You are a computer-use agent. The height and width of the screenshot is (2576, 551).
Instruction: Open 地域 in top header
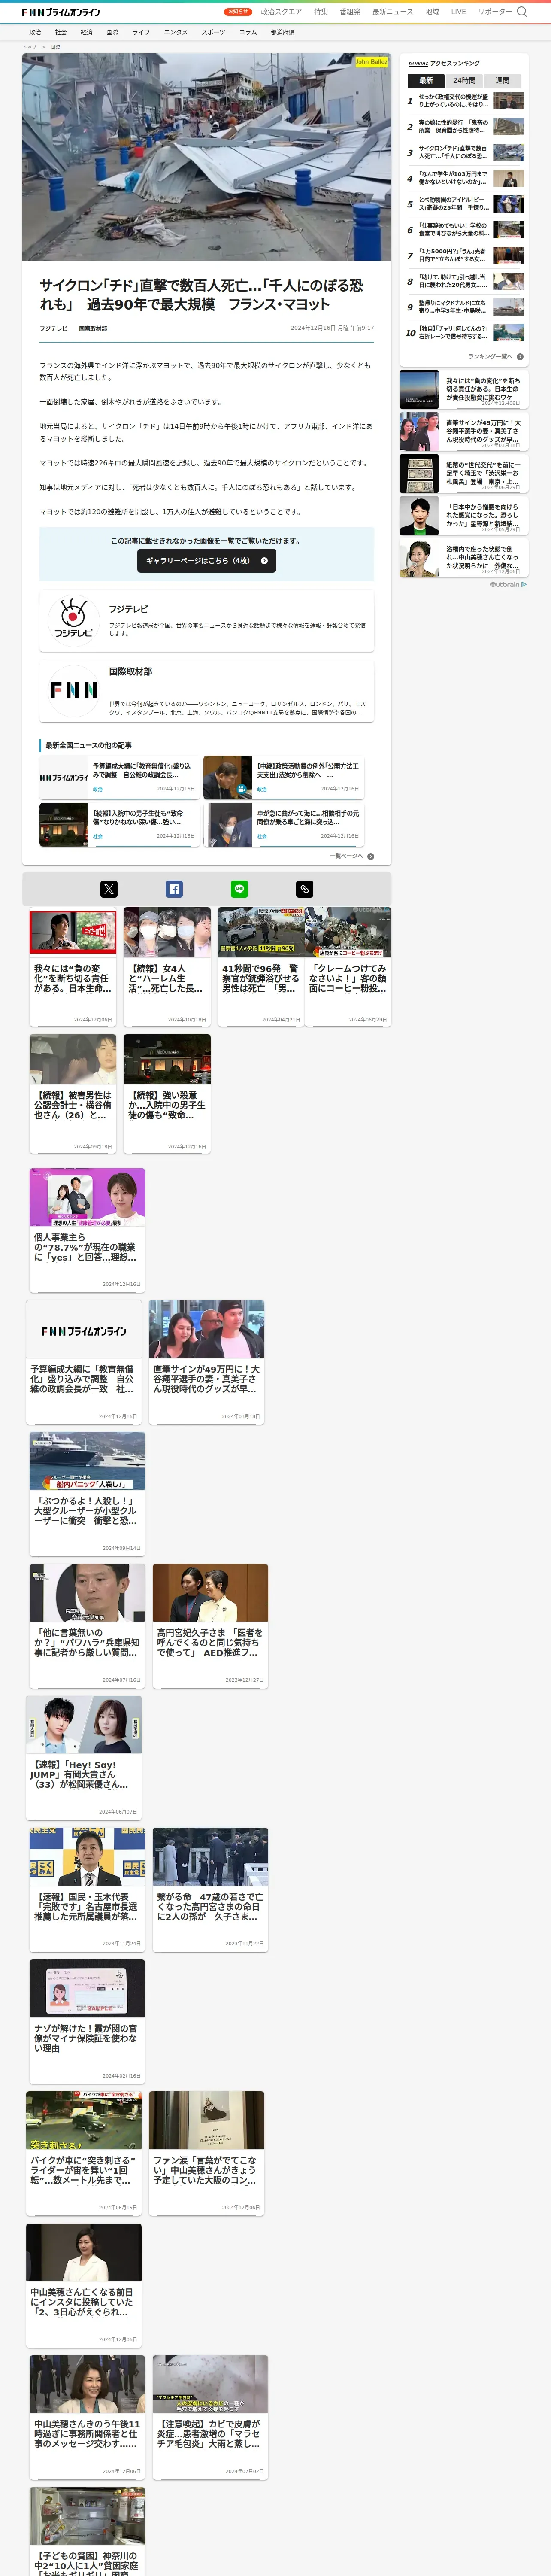click(432, 12)
